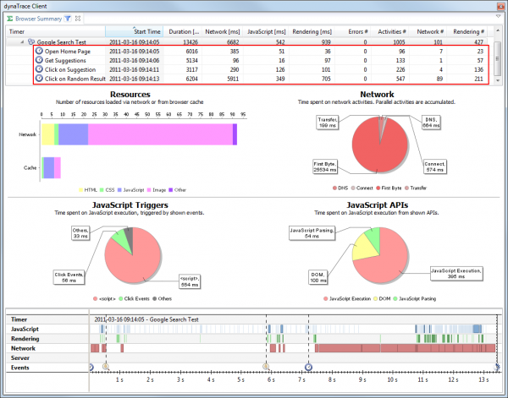The width and height of the screenshot is (508, 398).
Task: Click the yellow DOM pie slice
Action: 363,250
